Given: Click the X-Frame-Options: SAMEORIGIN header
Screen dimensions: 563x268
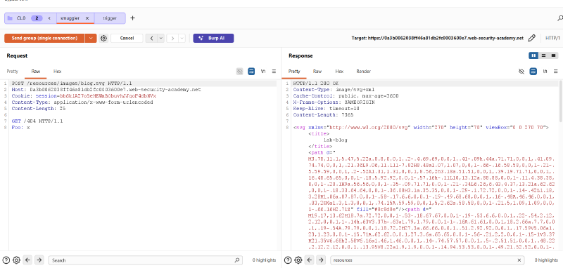Looking at the screenshot, I should [334, 102].
